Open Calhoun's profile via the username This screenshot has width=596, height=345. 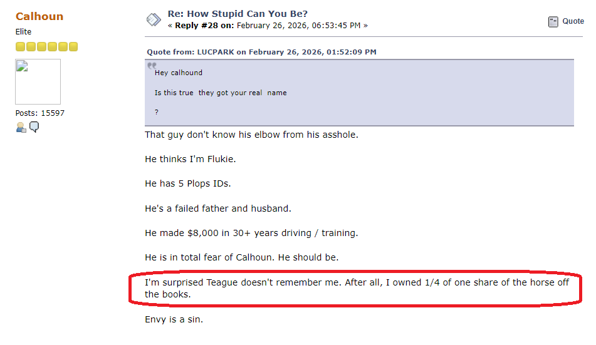[39, 16]
